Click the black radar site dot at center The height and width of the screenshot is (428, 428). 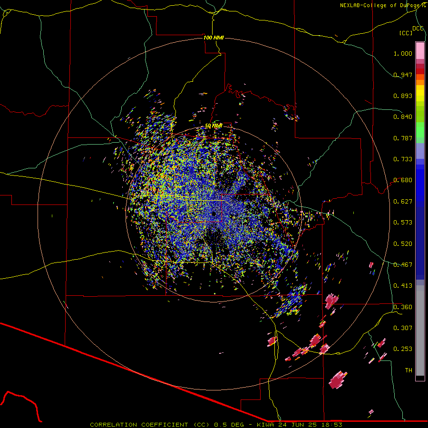tap(214, 214)
